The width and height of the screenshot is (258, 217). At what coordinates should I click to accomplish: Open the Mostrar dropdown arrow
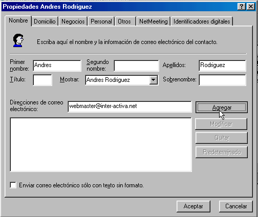coord(154,80)
